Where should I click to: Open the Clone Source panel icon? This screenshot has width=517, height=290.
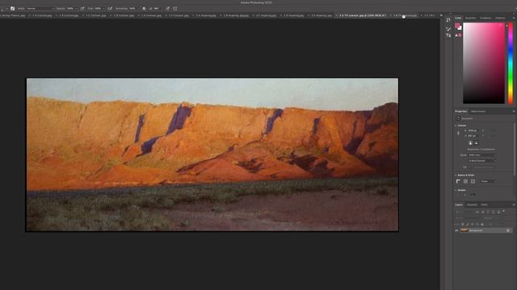coord(448,35)
